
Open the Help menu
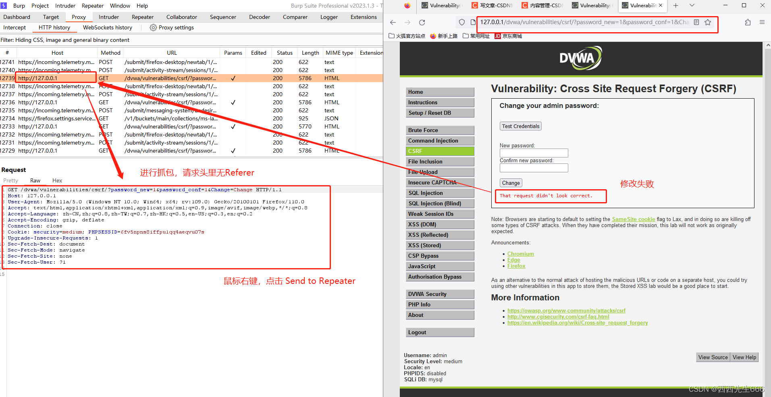click(x=142, y=6)
